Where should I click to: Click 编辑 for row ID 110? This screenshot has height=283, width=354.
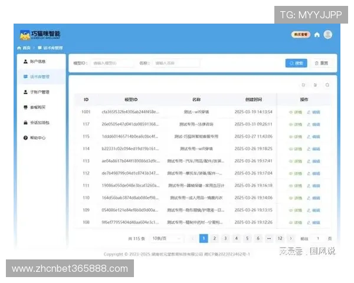tap(314, 198)
